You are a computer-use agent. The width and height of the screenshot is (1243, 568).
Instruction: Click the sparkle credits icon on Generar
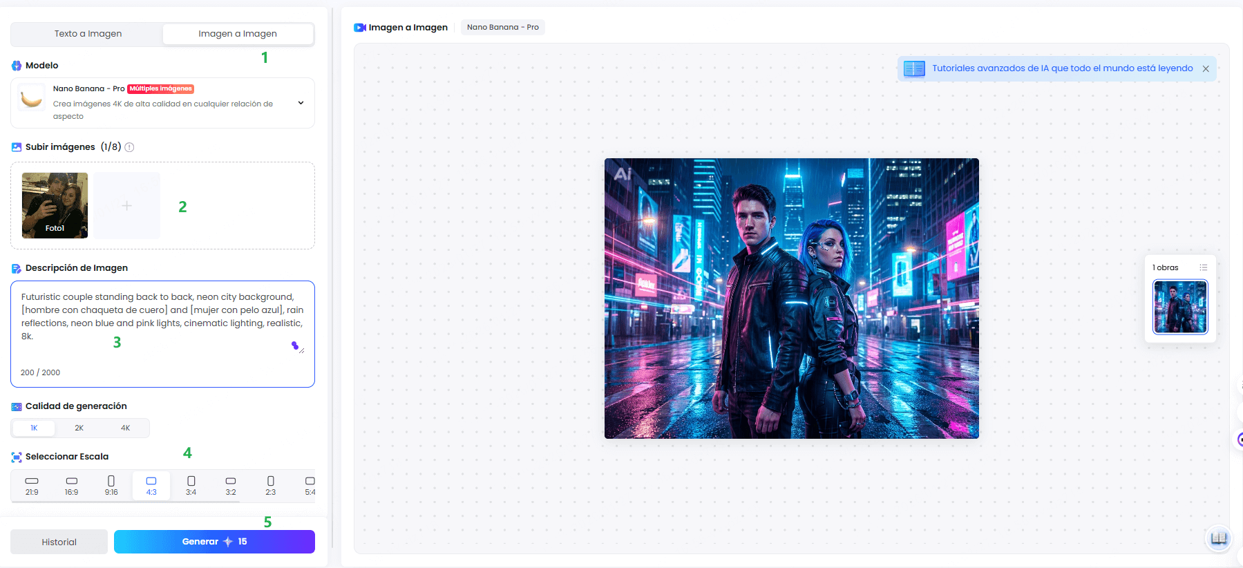(228, 542)
